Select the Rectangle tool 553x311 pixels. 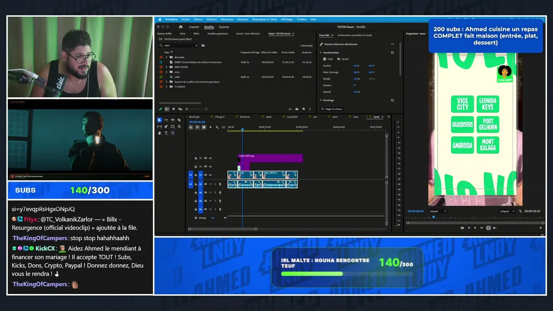[173, 127]
